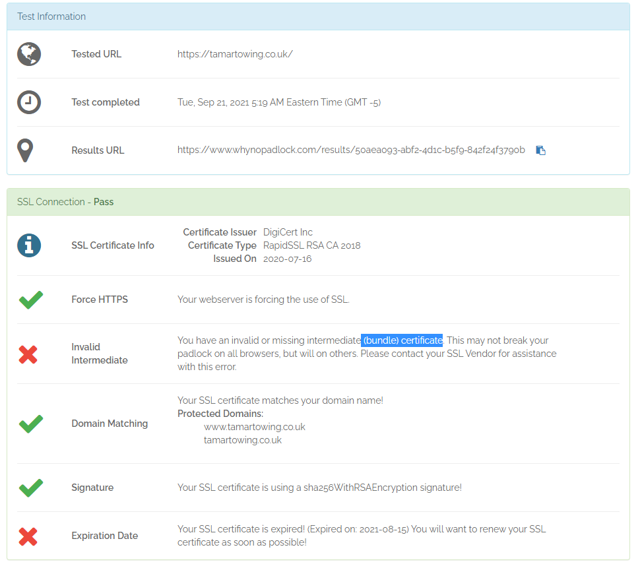Click the 'SSL Certificate Info' label
Viewport: 640px width, 570px height.
click(x=113, y=245)
